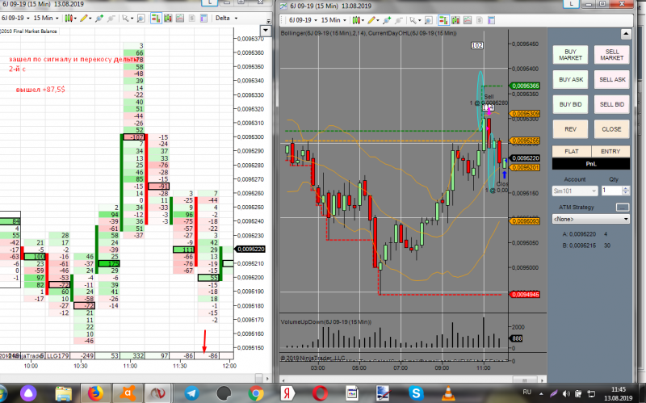646x403 pixels.
Task: Open ATM Strategy None dropdown
Action: coord(591,219)
